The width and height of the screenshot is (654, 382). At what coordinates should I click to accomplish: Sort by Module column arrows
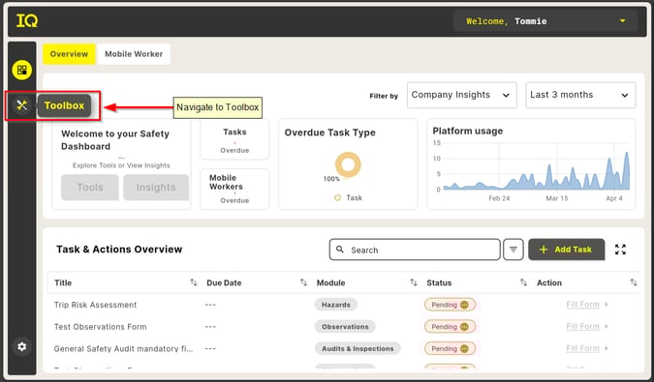tap(414, 282)
